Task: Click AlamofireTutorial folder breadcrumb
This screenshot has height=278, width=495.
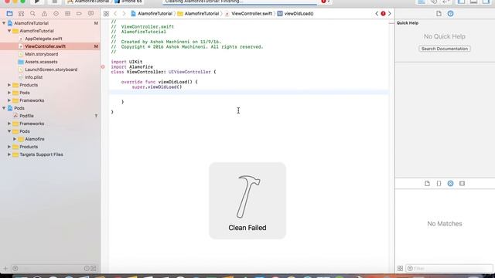Action: (199, 14)
